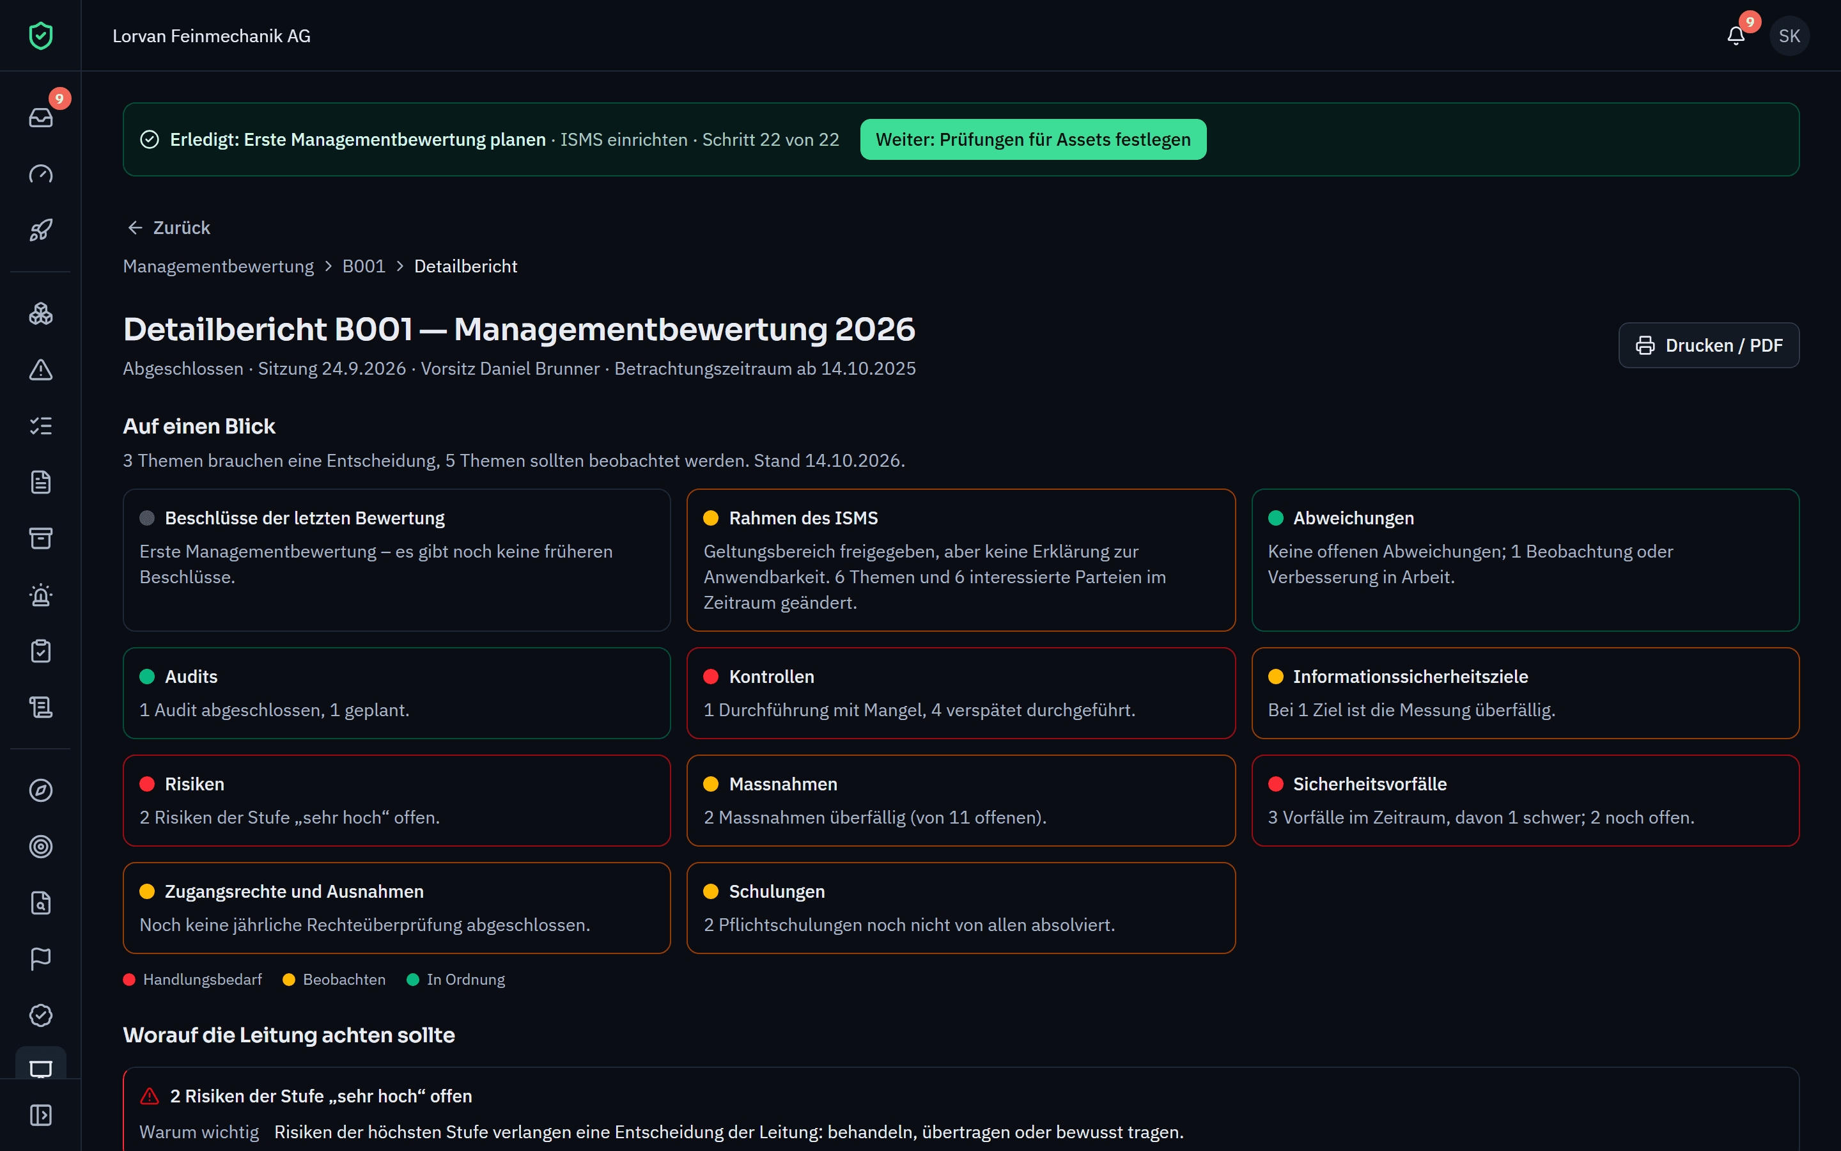Open the documents file icon
This screenshot has height=1151, width=1841.
(40, 482)
